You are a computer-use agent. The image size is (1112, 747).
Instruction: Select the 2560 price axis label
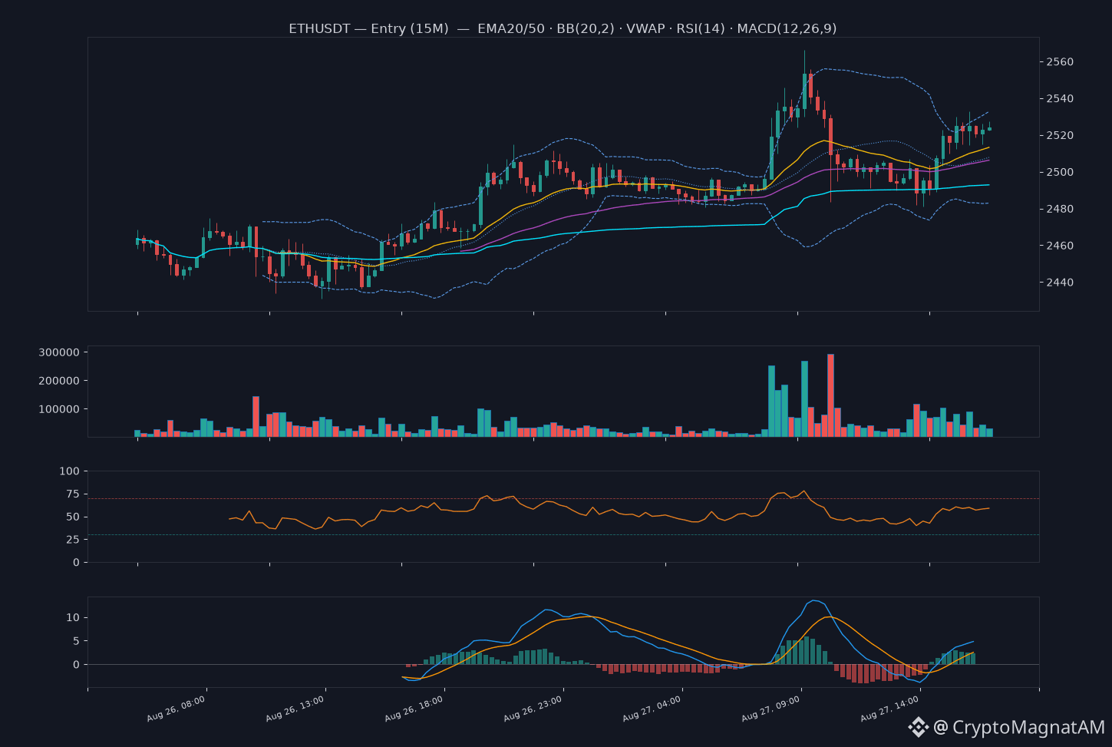click(1060, 62)
